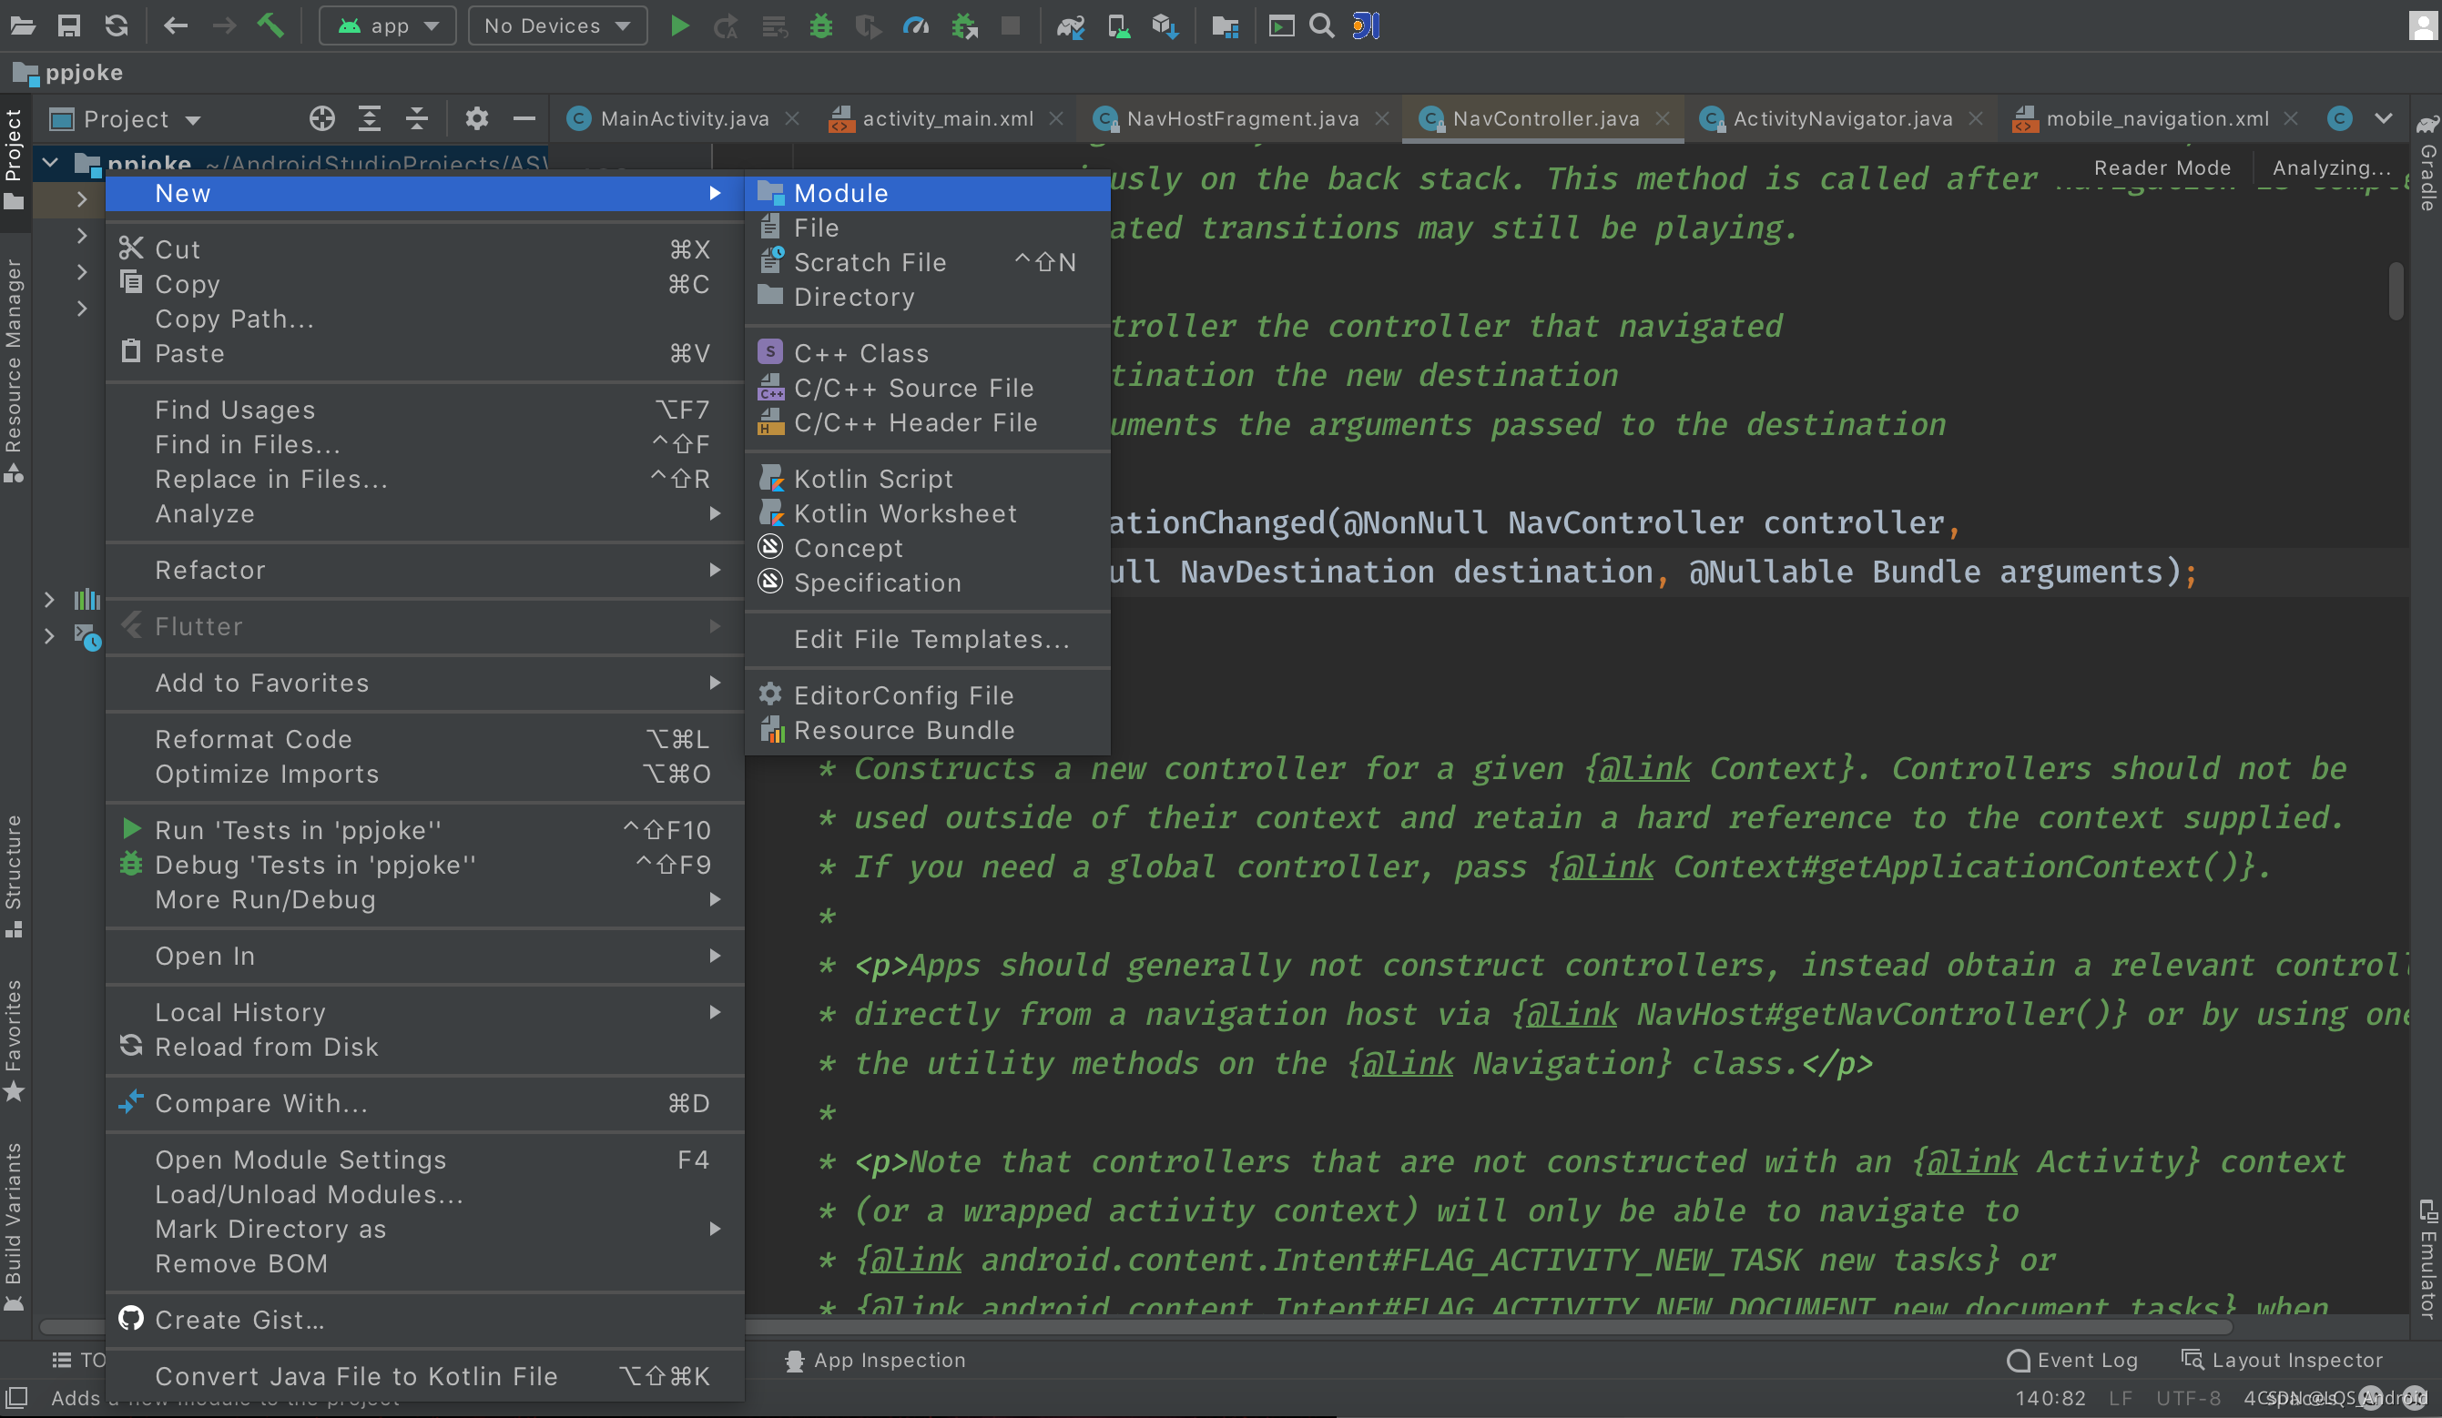The height and width of the screenshot is (1418, 2442).
Task: Click the Debug app bug icon
Action: click(x=820, y=26)
